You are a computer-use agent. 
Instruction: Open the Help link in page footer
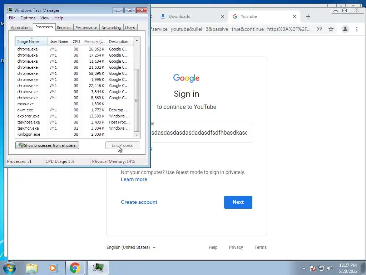[213, 247]
